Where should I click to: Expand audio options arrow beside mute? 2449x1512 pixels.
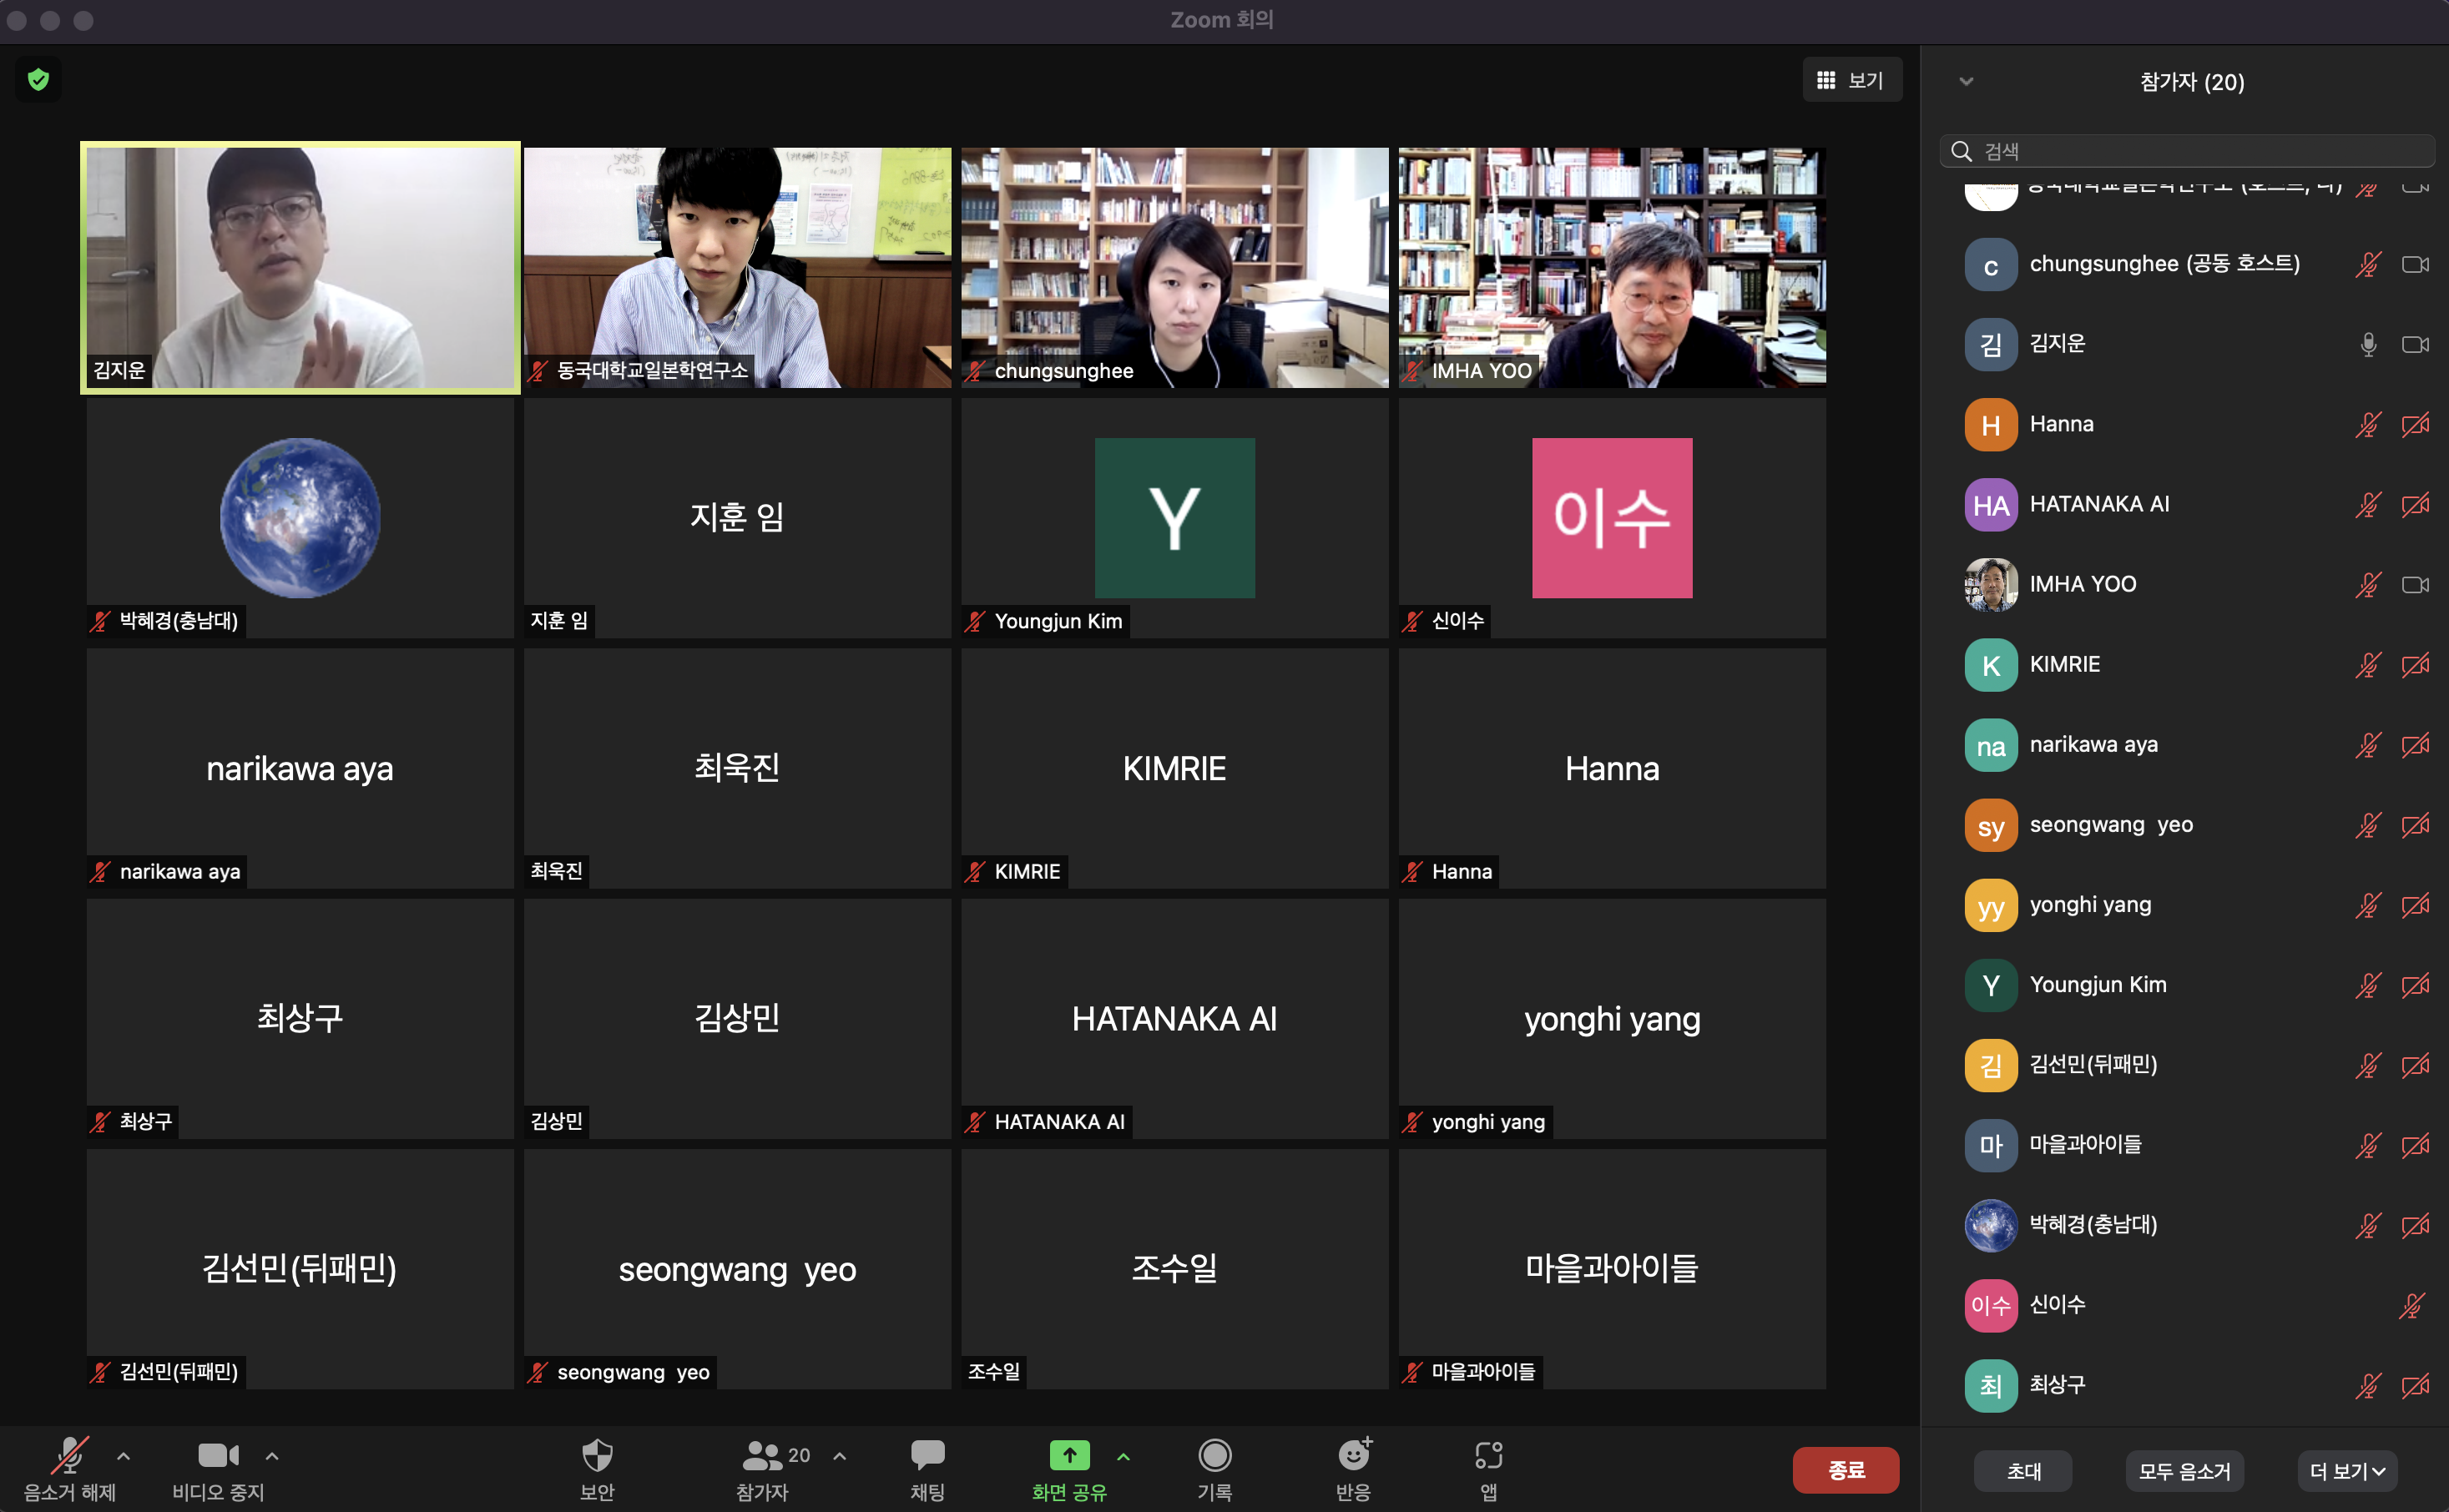pos(124,1456)
